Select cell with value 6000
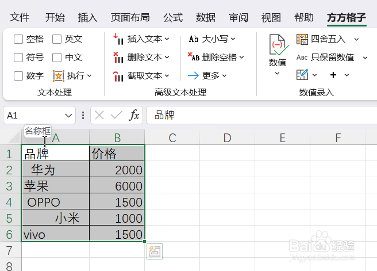 [117, 186]
